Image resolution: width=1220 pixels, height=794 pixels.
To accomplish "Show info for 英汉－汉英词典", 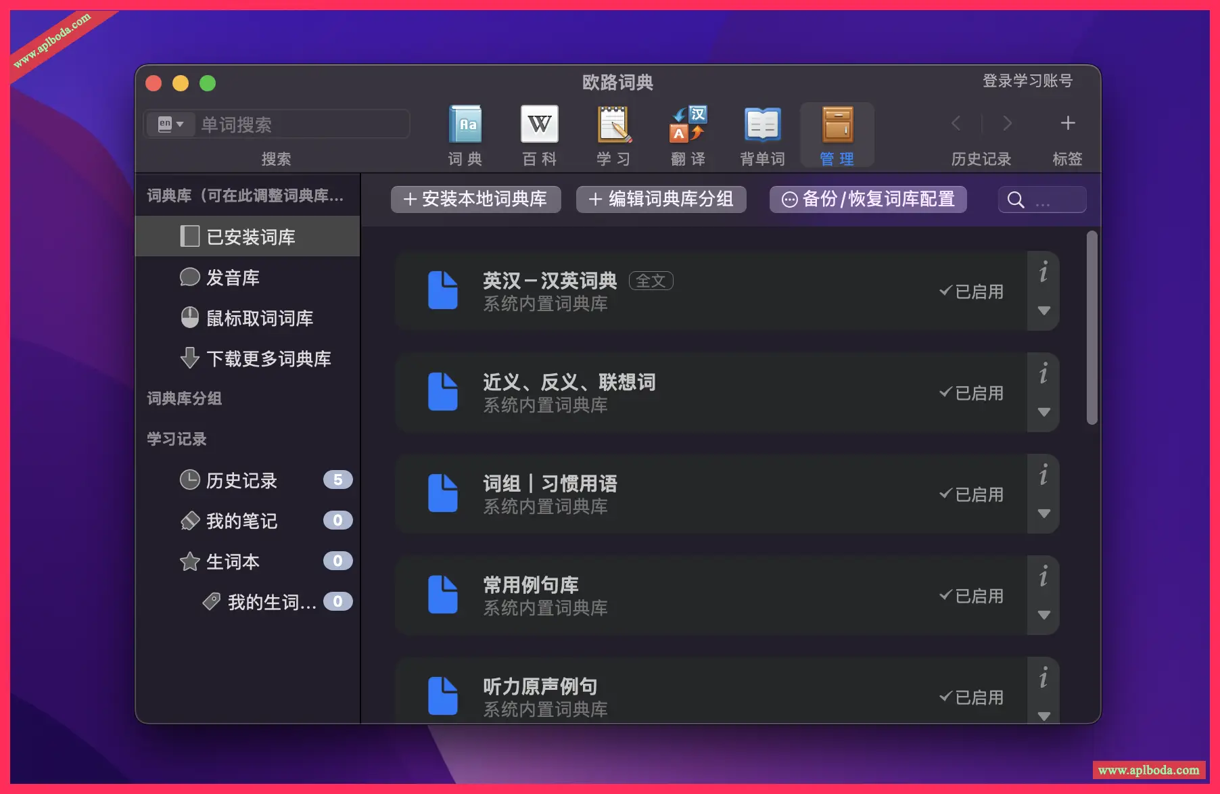I will (1043, 273).
